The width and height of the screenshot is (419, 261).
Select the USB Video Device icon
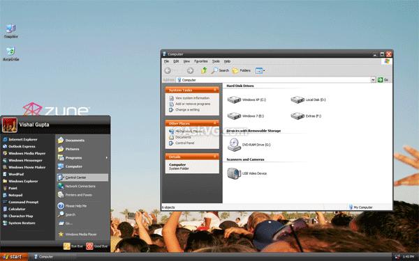[x=234, y=173]
